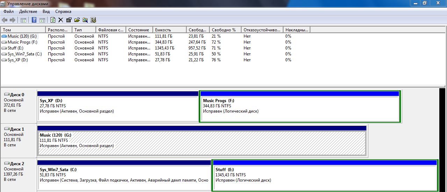The image size is (447, 192).
Task: Click the 51,83 ГБ capacity cell in list
Action: point(163,54)
